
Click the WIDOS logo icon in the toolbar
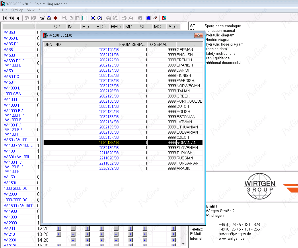tap(164, 18)
